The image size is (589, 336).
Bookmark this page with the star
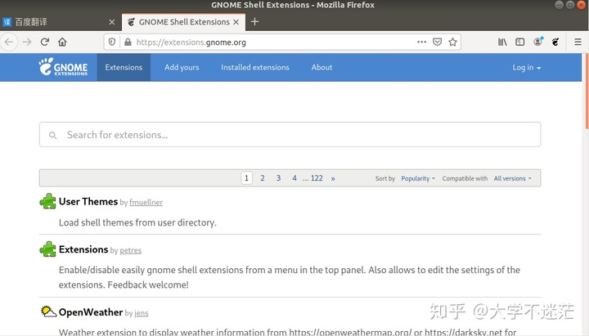pos(452,42)
